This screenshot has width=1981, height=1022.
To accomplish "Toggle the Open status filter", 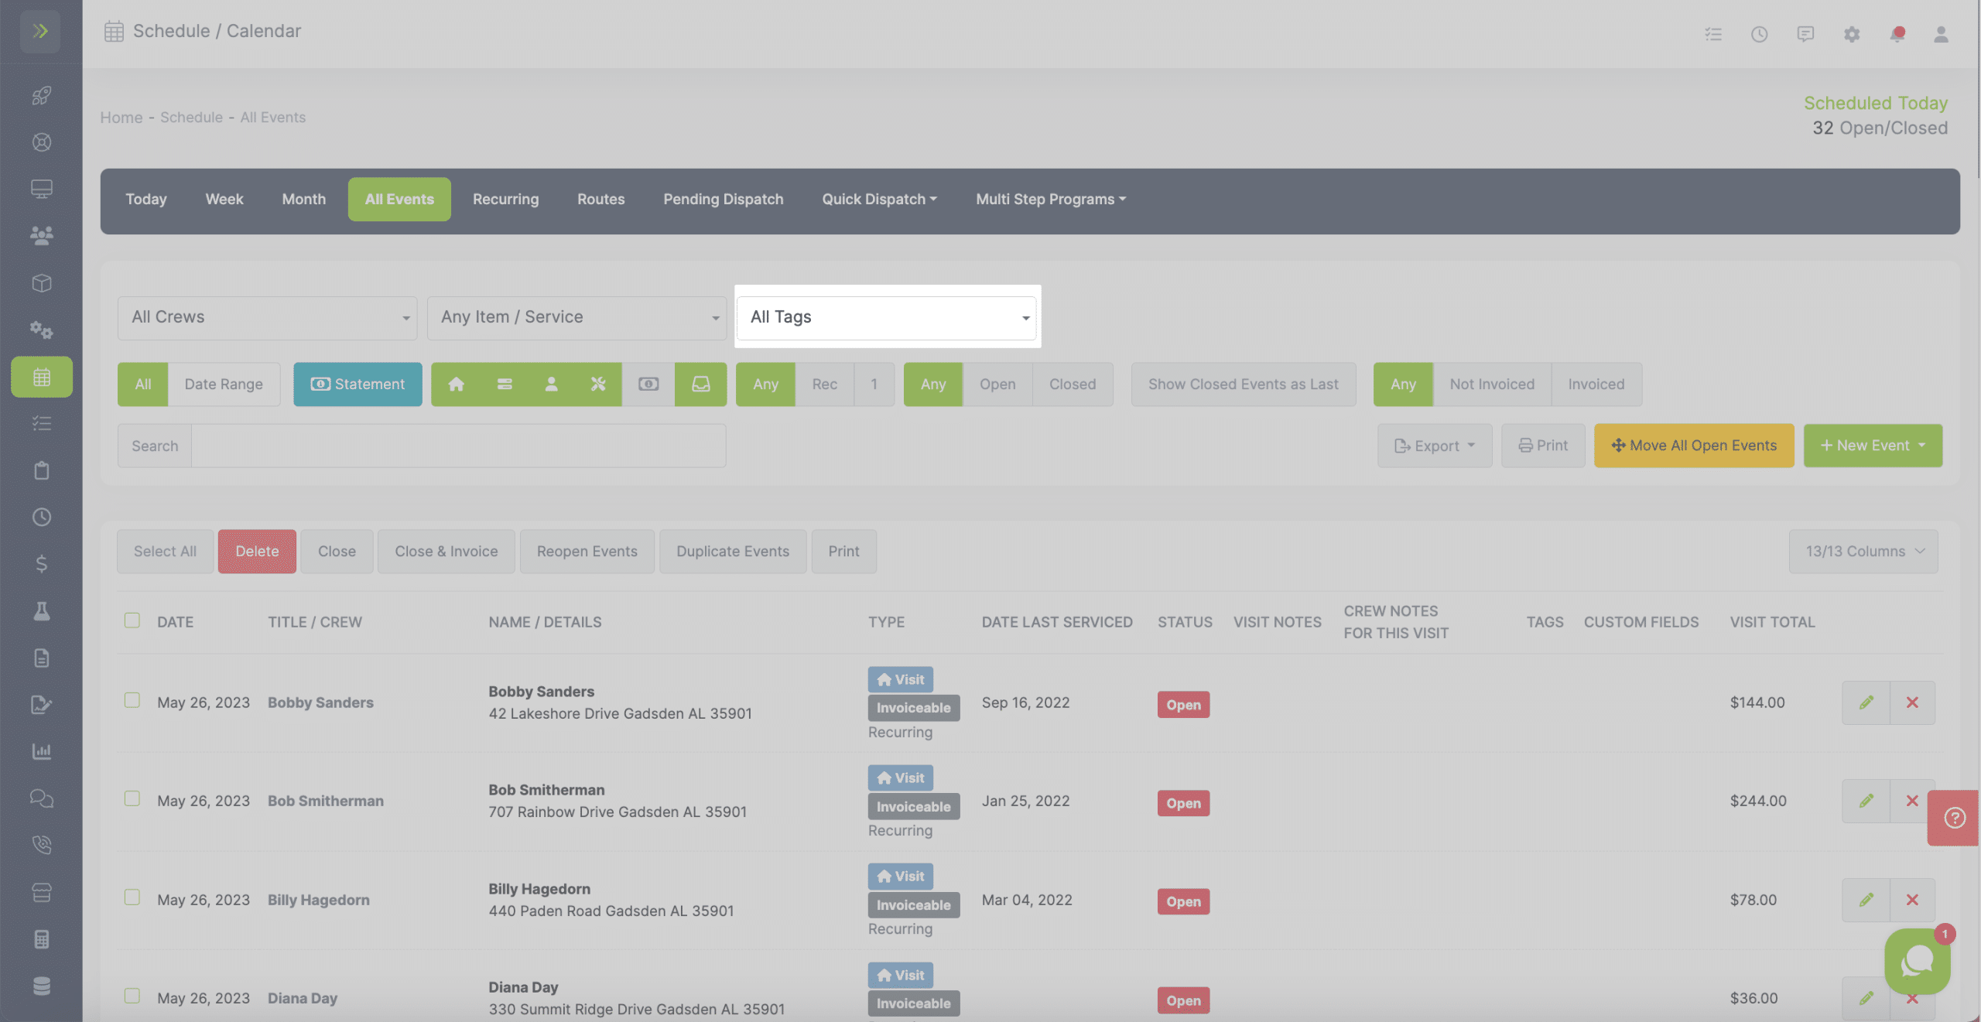I will [x=997, y=385].
